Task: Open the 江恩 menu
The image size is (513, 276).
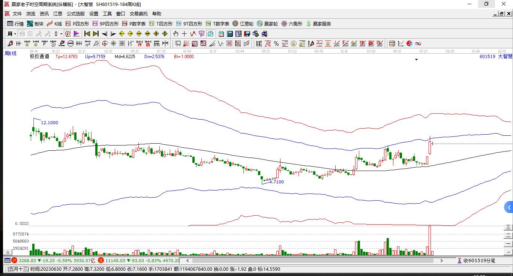Action: click(x=58, y=13)
